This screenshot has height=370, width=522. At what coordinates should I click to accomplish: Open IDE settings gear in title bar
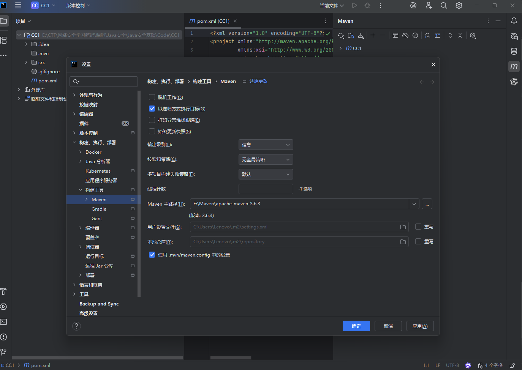coord(459,5)
